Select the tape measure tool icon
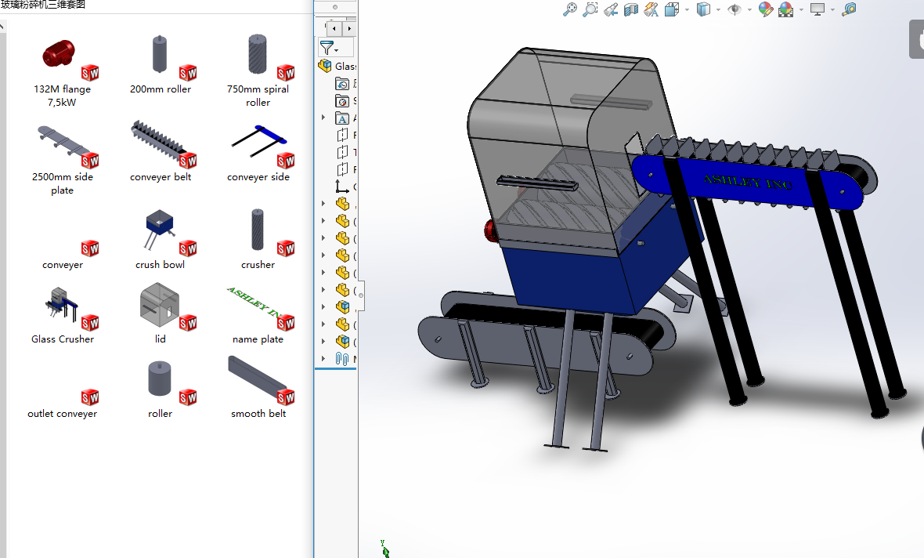924x558 pixels. pos(849,9)
